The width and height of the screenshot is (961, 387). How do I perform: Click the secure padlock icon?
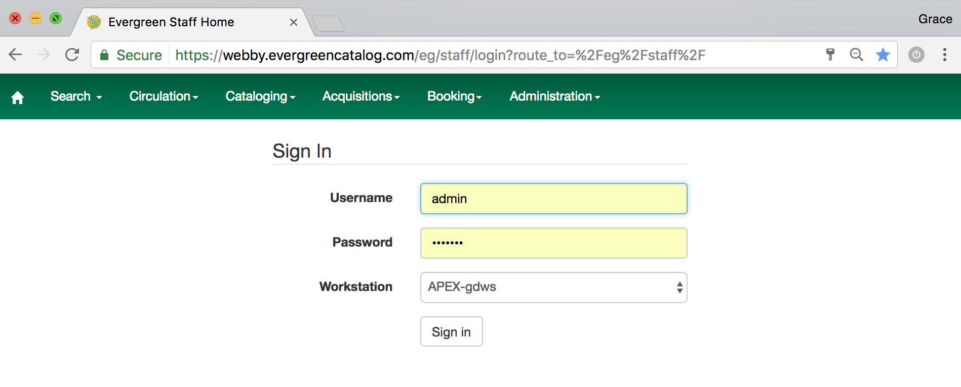click(104, 55)
